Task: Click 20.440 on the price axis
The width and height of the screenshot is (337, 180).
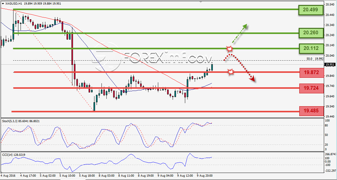Action: point(330,15)
